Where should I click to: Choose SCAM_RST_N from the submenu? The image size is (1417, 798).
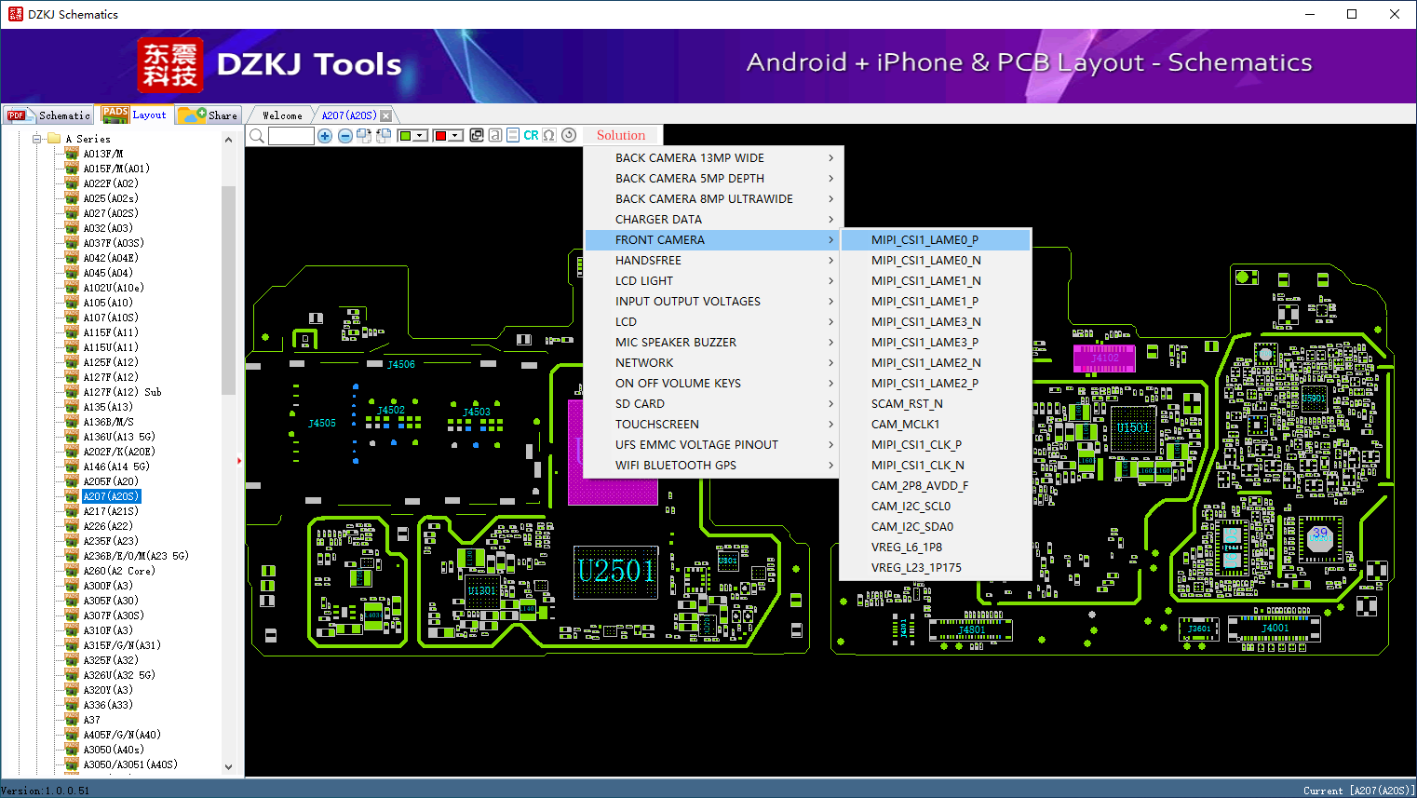pyautogui.click(x=936, y=404)
